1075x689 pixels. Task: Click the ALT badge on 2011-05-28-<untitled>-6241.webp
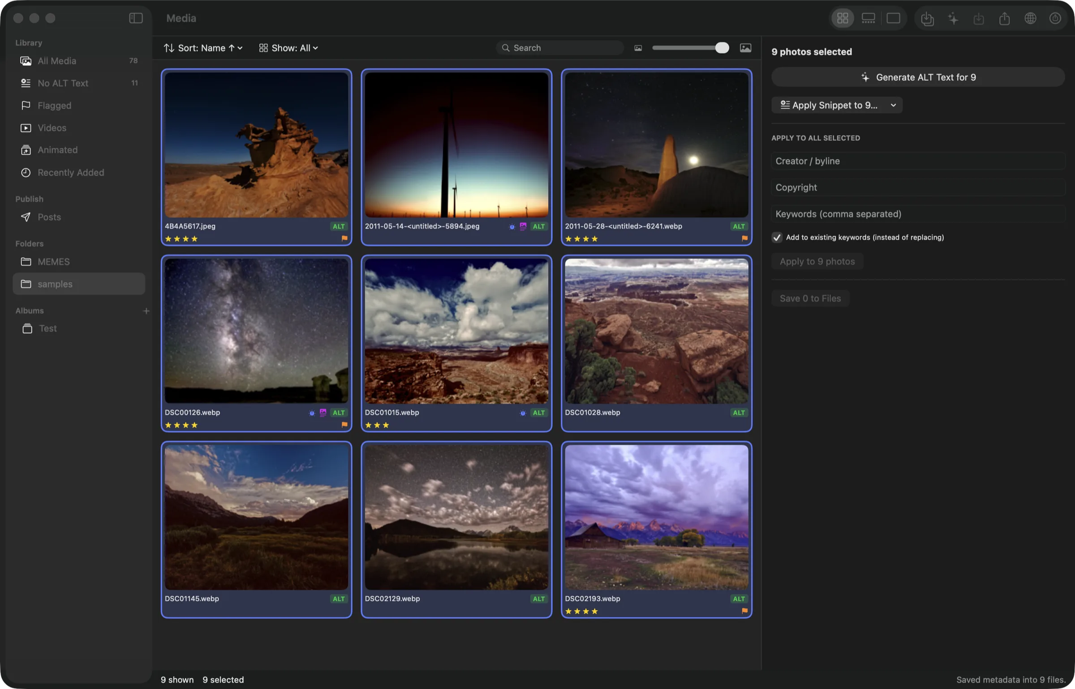pyautogui.click(x=739, y=226)
